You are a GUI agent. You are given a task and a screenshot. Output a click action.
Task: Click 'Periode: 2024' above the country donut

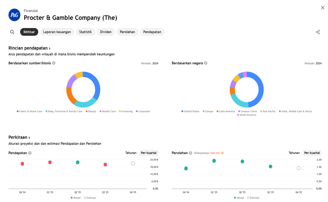(x=313, y=63)
